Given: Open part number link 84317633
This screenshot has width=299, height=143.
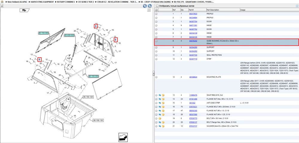Looking at the screenshot, I should (x=193, y=14).
